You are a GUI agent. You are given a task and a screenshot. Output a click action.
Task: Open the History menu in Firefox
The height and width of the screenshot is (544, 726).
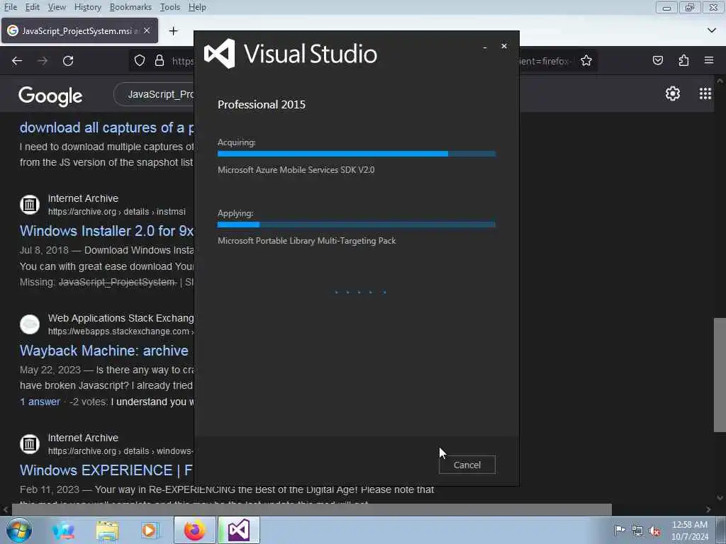[x=87, y=7]
